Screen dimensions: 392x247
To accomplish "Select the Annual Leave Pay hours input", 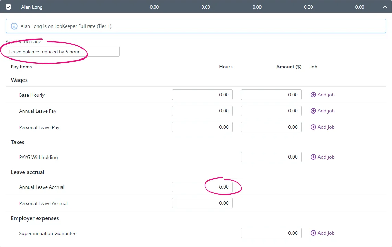I will [202, 111].
